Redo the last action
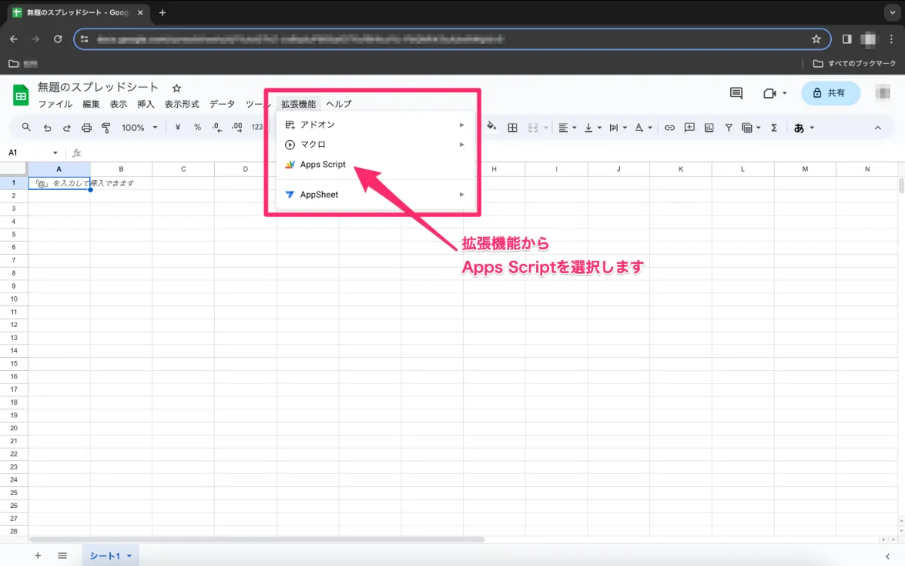The width and height of the screenshot is (905, 566). click(x=67, y=127)
